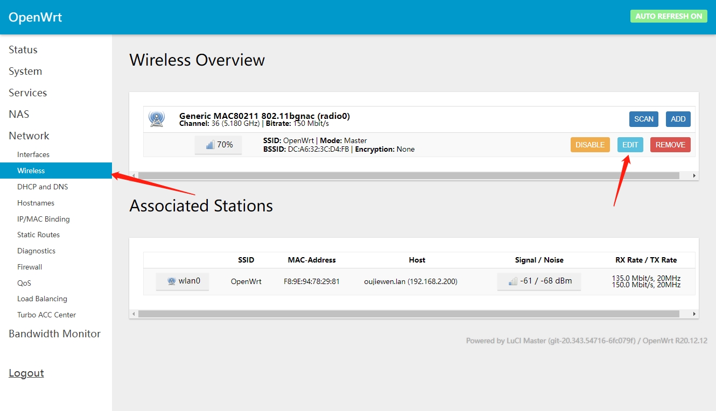Click the Logout link

coord(26,373)
